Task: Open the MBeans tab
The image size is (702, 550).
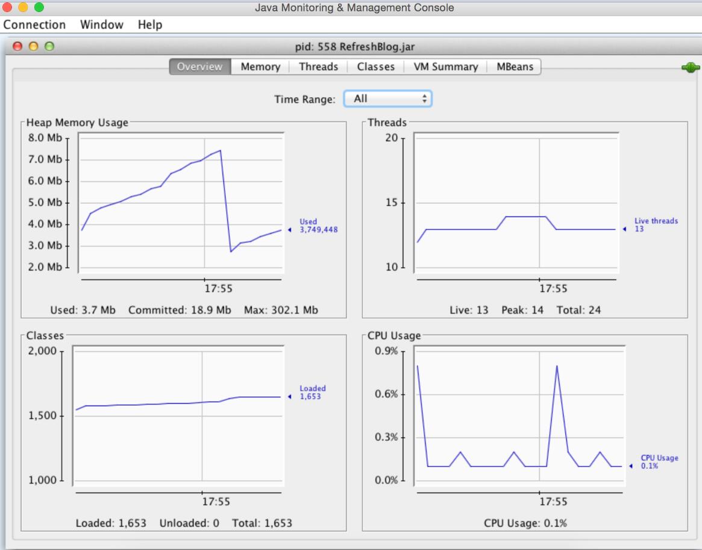Action: click(515, 67)
